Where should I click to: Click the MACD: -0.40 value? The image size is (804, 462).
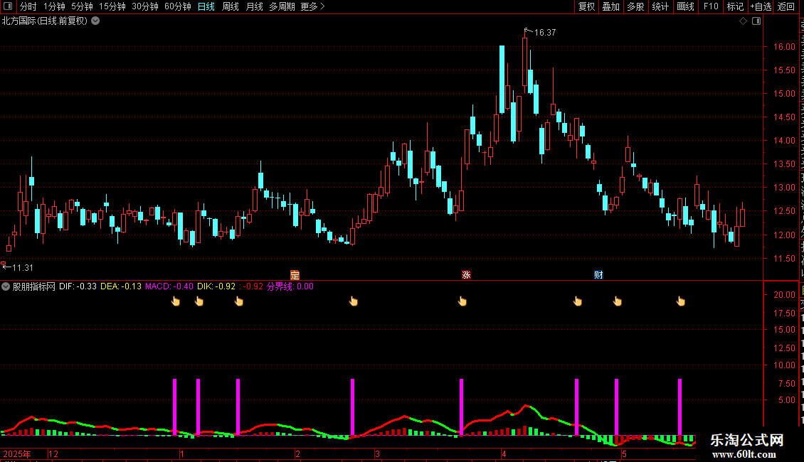[169, 286]
